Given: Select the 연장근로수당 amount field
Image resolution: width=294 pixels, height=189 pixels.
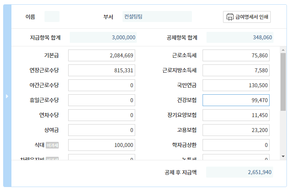Looking at the screenshot, I should (102, 70).
